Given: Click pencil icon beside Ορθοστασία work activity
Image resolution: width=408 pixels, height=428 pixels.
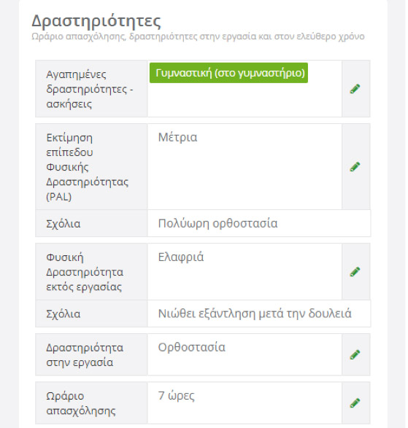Looking at the screenshot, I should (355, 354).
